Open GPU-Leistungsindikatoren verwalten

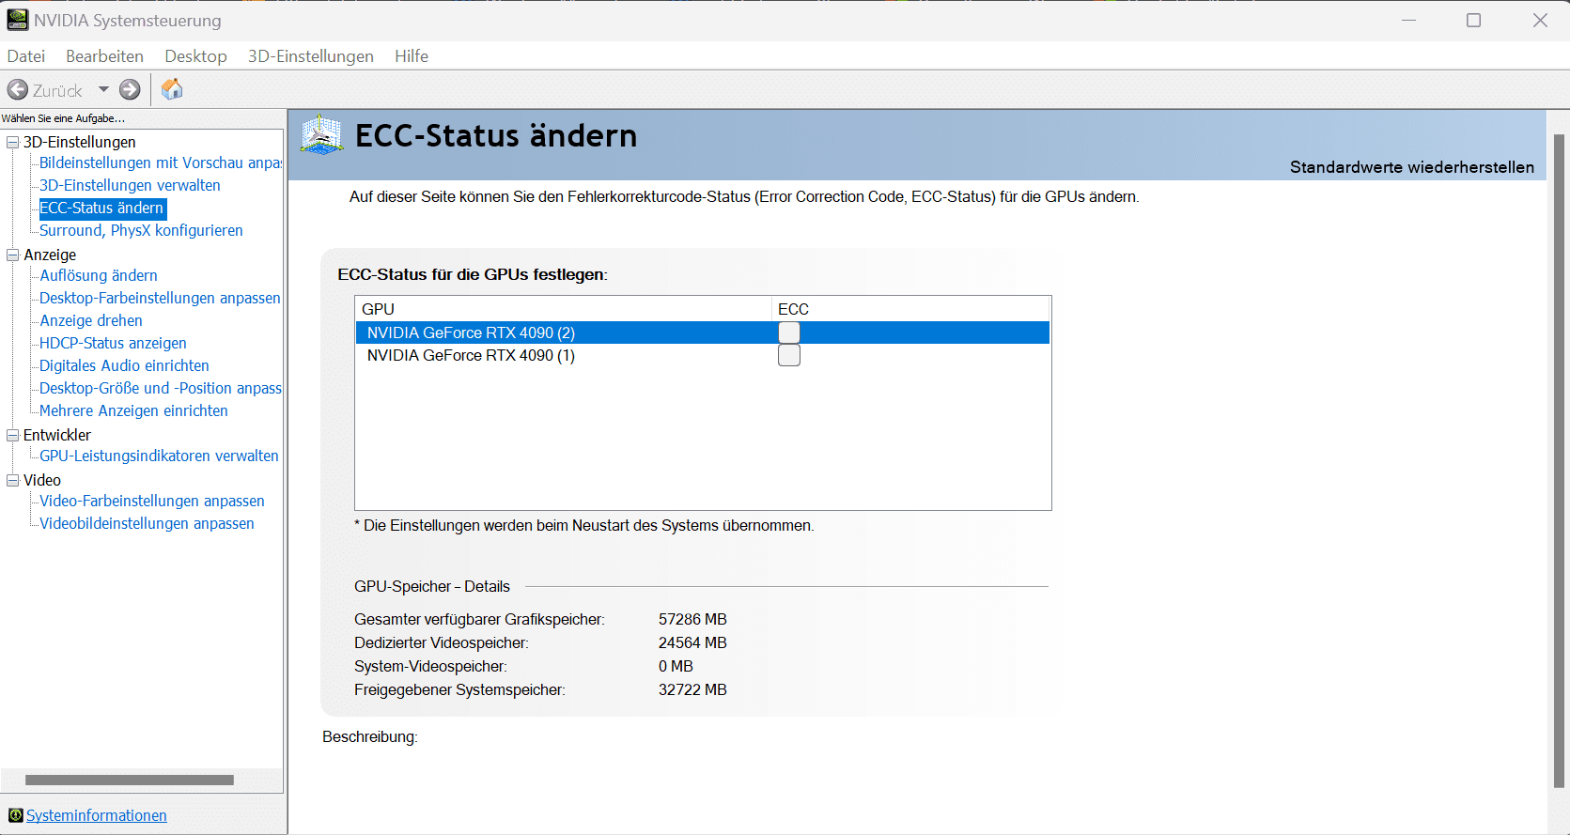[x=159, y=456]
